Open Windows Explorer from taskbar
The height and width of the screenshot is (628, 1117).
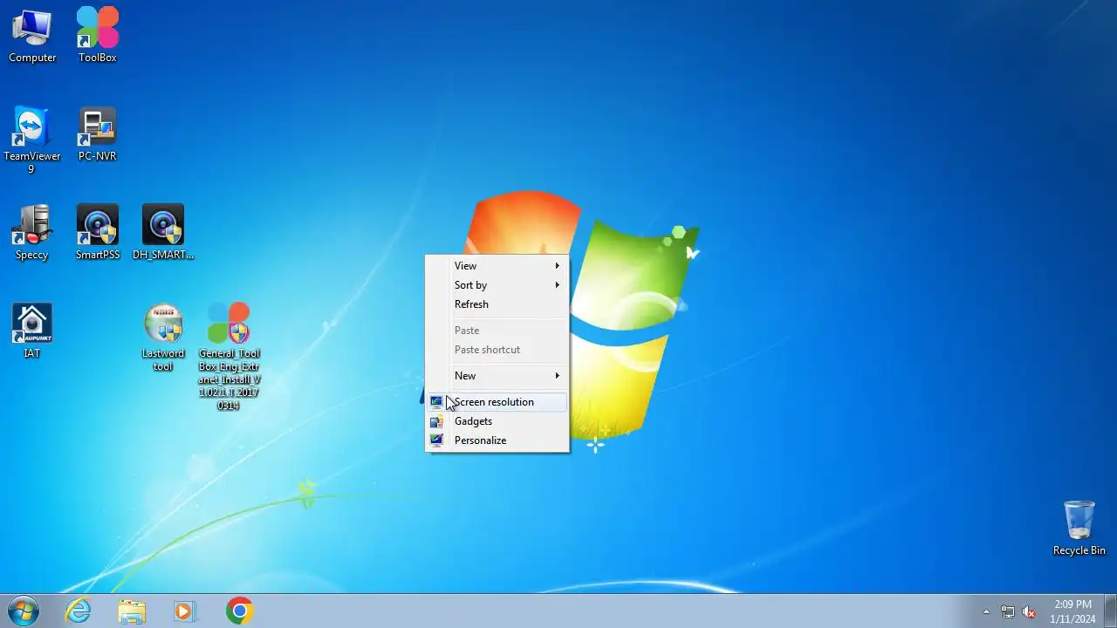(x=132, y=611)
